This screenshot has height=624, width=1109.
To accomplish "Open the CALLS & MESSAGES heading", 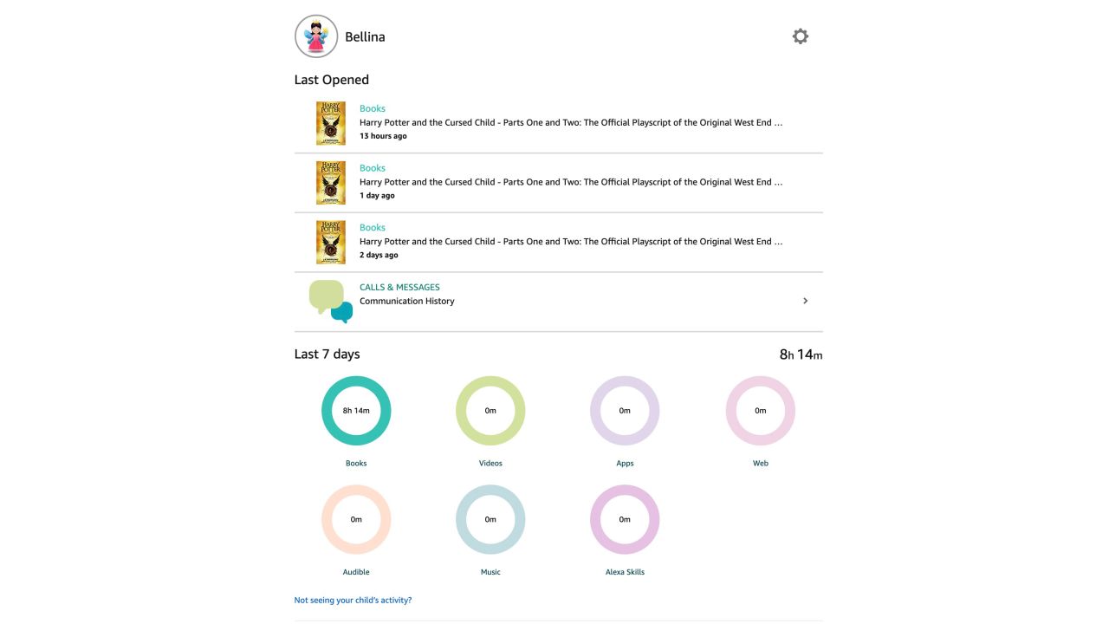I will click(399, 287).
